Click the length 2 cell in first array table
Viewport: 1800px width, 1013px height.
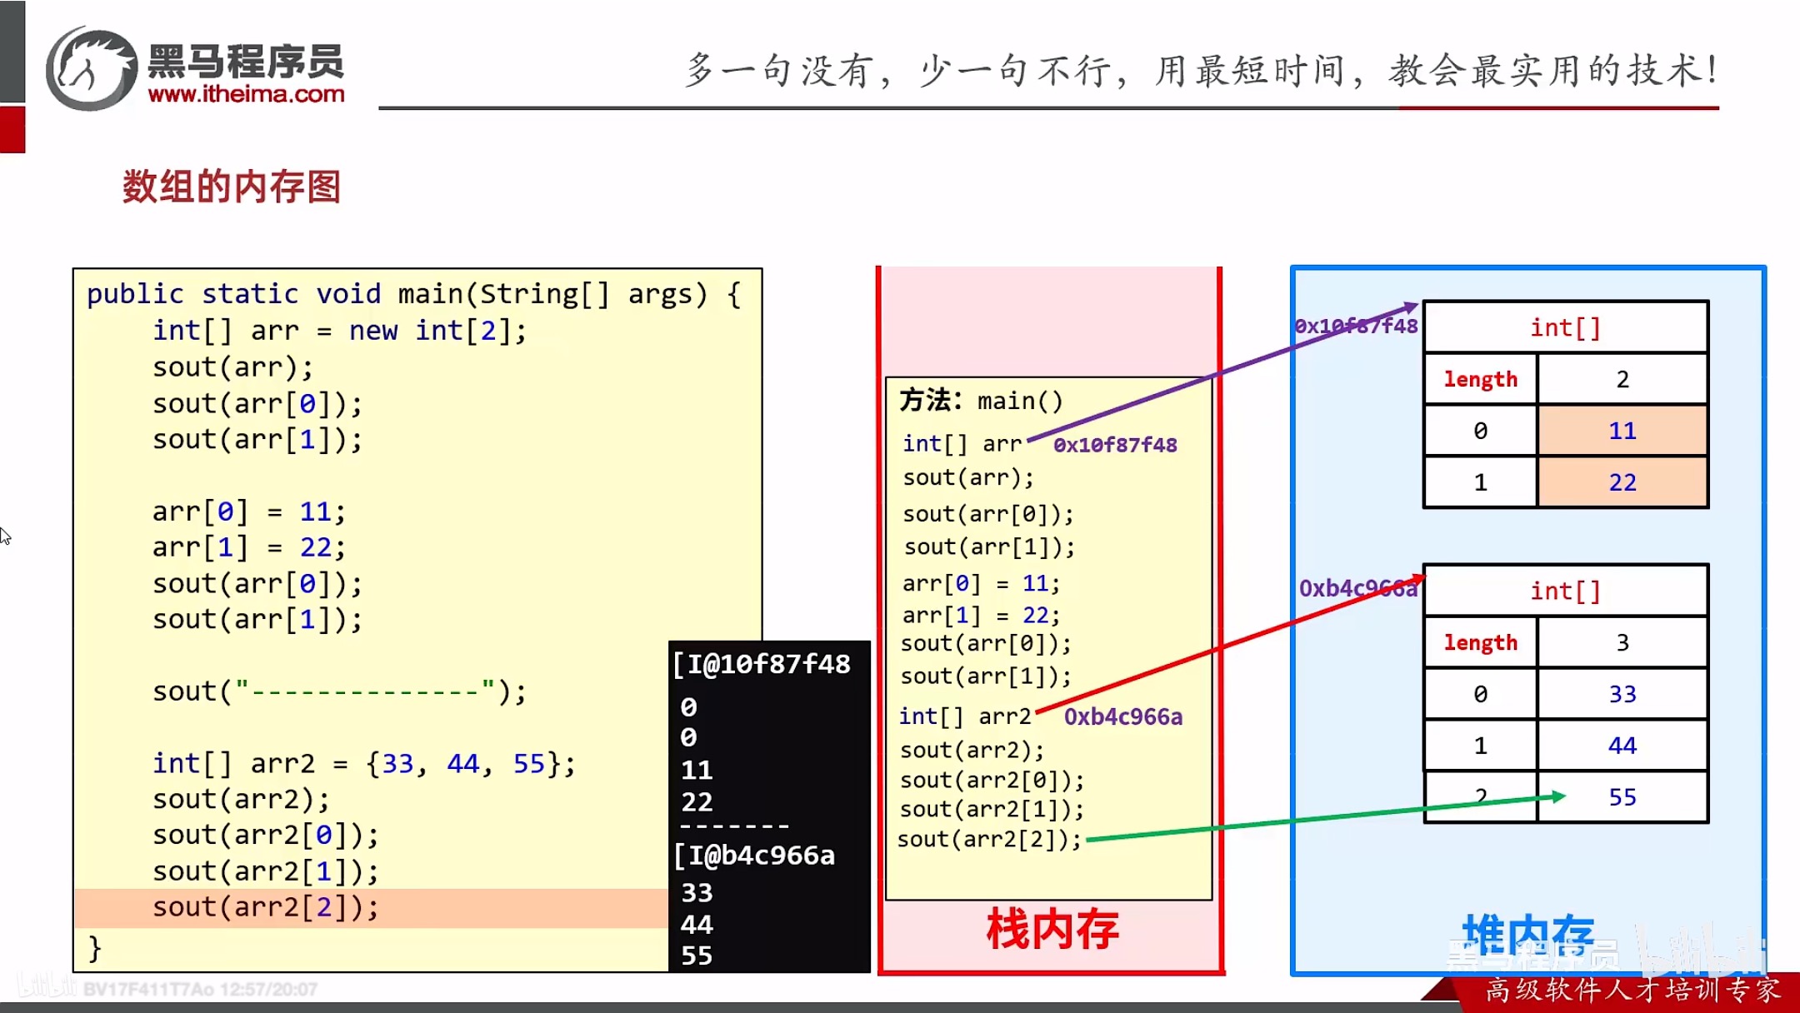pyautogui.click(x=1622, y=379)
